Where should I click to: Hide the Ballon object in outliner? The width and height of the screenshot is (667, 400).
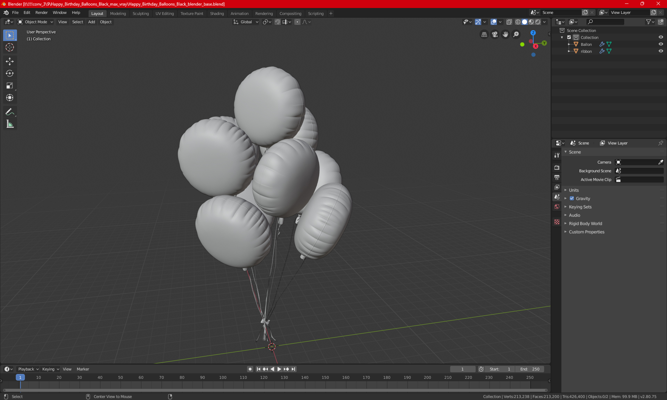661,44
